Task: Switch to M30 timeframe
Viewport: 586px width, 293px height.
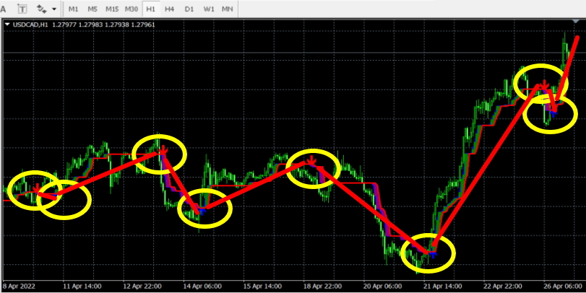Action: pyautogui.click(x=132, y=9)
